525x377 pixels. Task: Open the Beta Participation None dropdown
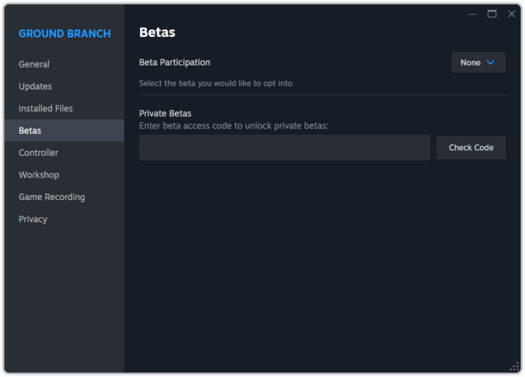tap(478, 62)
